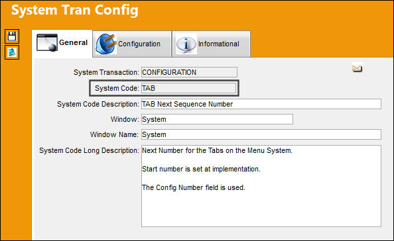Click the 'Window:' label
Screen dimensions: 394x241
click(125, 119)
